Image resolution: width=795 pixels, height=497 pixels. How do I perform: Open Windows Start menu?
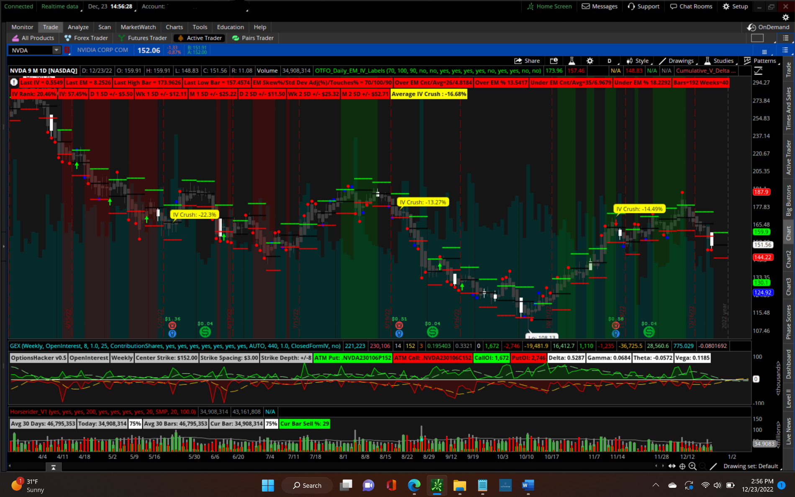coord(268,485)
